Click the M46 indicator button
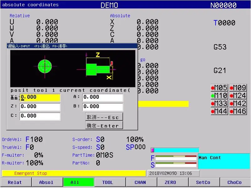Image resolution: width=251 pixels, height=188 pixels. click(x=238, y=111)
